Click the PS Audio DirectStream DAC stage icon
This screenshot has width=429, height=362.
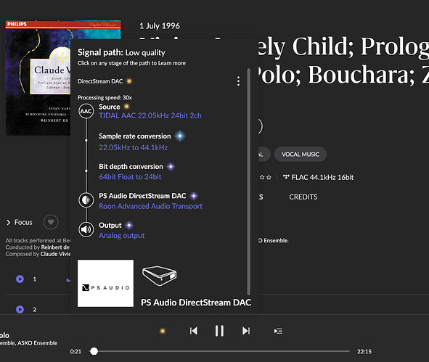pos(86,200)
